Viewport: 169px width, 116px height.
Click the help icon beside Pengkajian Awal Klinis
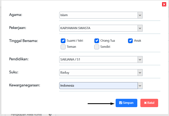(x=50, y=115)
